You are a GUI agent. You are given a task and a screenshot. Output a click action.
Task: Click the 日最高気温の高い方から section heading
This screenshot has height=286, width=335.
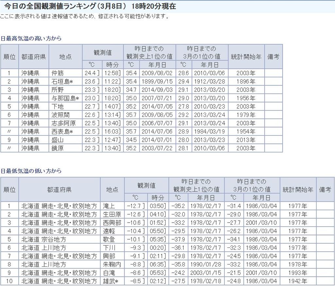(x=31, y=38)
